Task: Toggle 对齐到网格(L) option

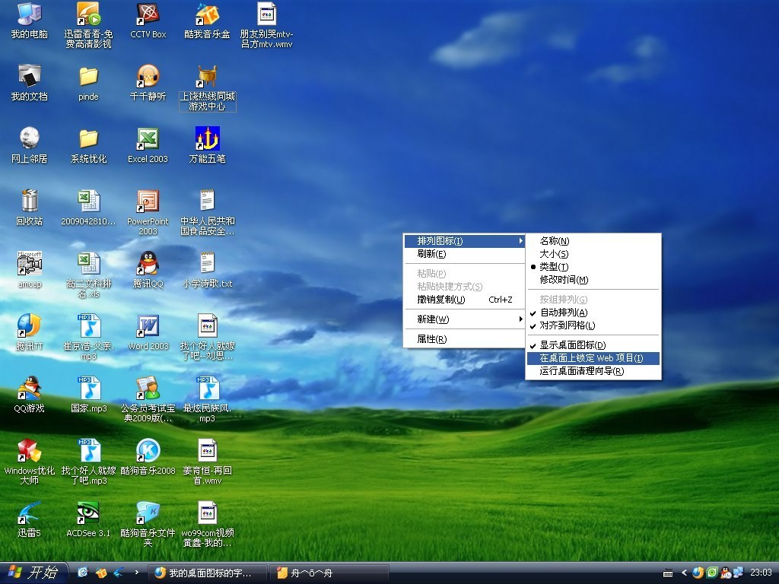Action: pos(568,325)
